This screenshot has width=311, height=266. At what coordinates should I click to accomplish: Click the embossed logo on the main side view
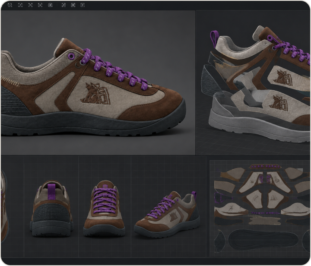(x=95, y=93)
